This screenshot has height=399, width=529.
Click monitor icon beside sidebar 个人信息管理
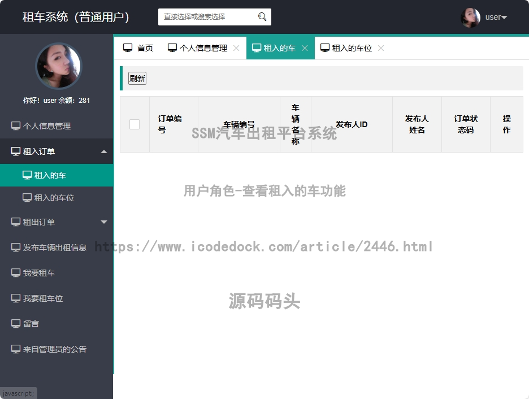click(x=16, y=126)
